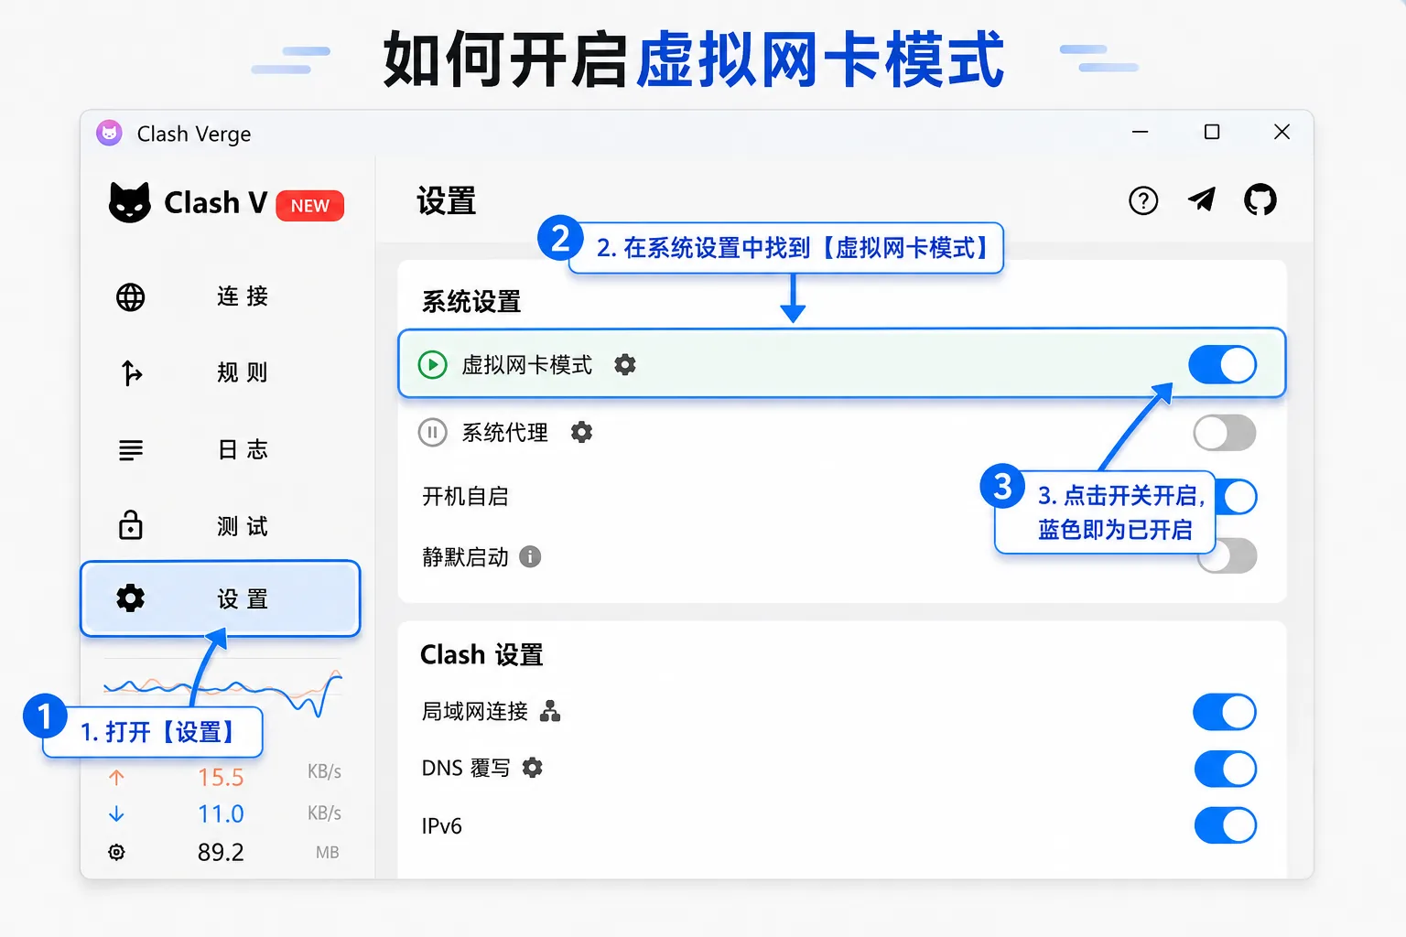Enable the 系统代理 switch
Screen dimensions: 1406x937
1225,433
